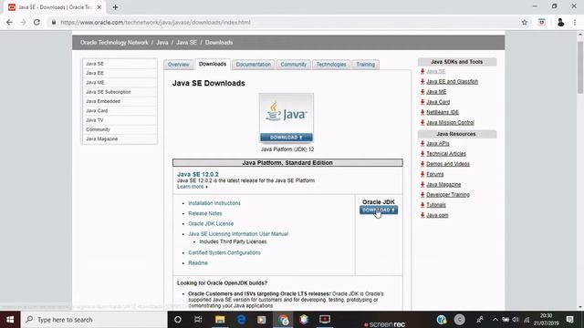Open the Tutorials resource link
Image resolution: width=584 pixels, height=328 pixels.
[436, 205]
